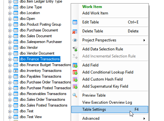The width and height of the screenshot is (164, 121).
Task: Click the Edit Table icon
Action: click(x=75, y=22)
